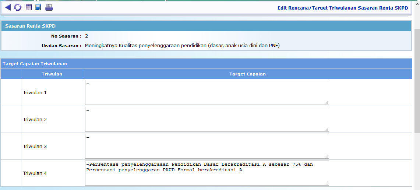Click the refresh icon in toolbar

click(18, 7)
